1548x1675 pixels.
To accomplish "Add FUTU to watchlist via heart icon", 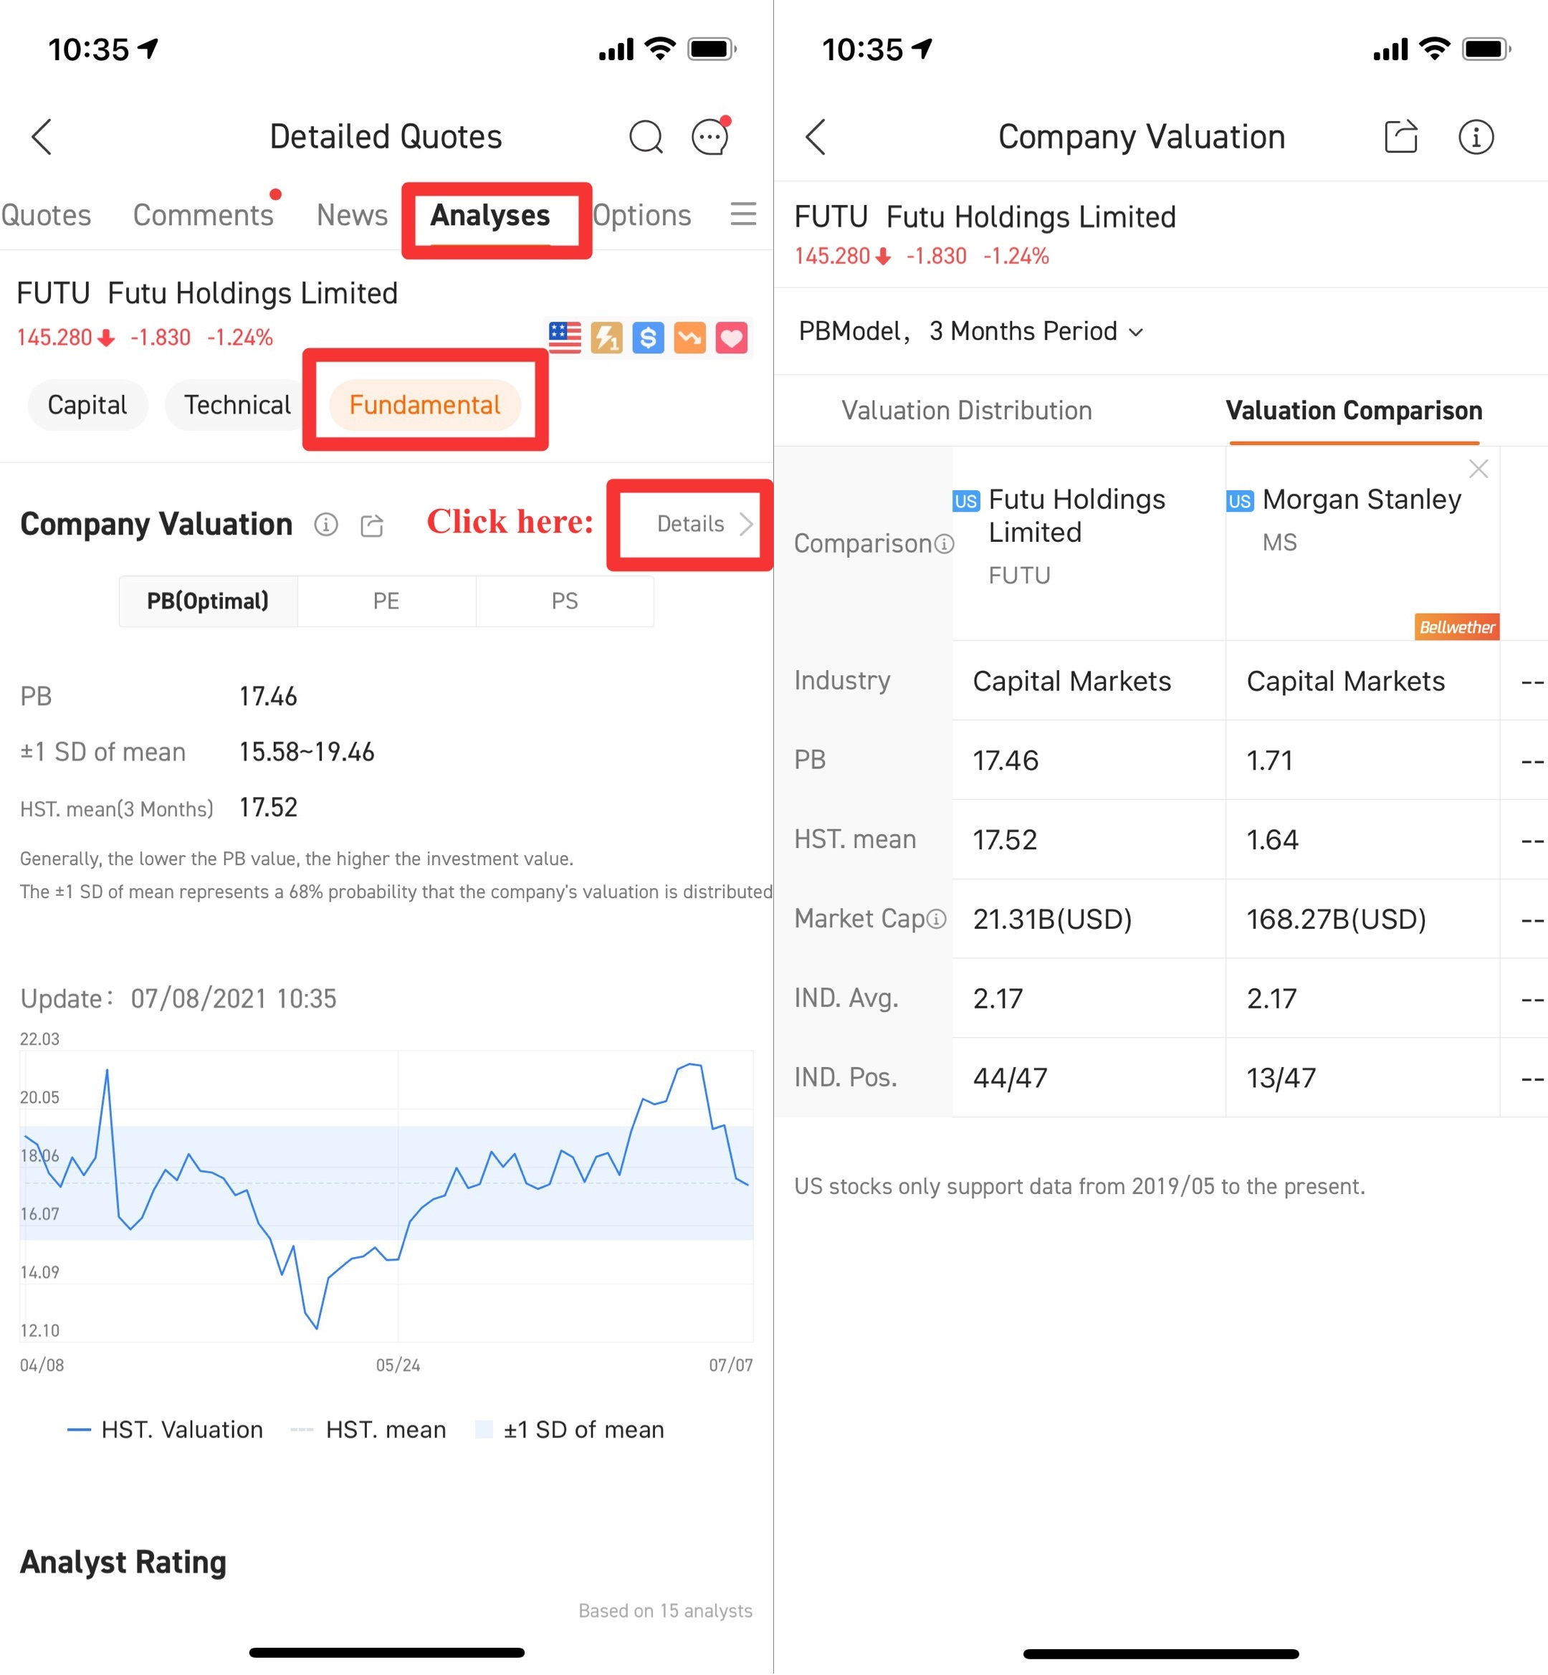I will (730, 338).
